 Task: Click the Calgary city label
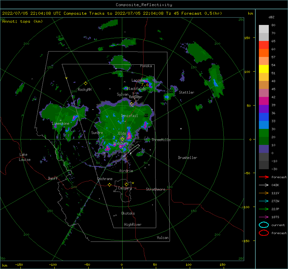tap(125, 188)
